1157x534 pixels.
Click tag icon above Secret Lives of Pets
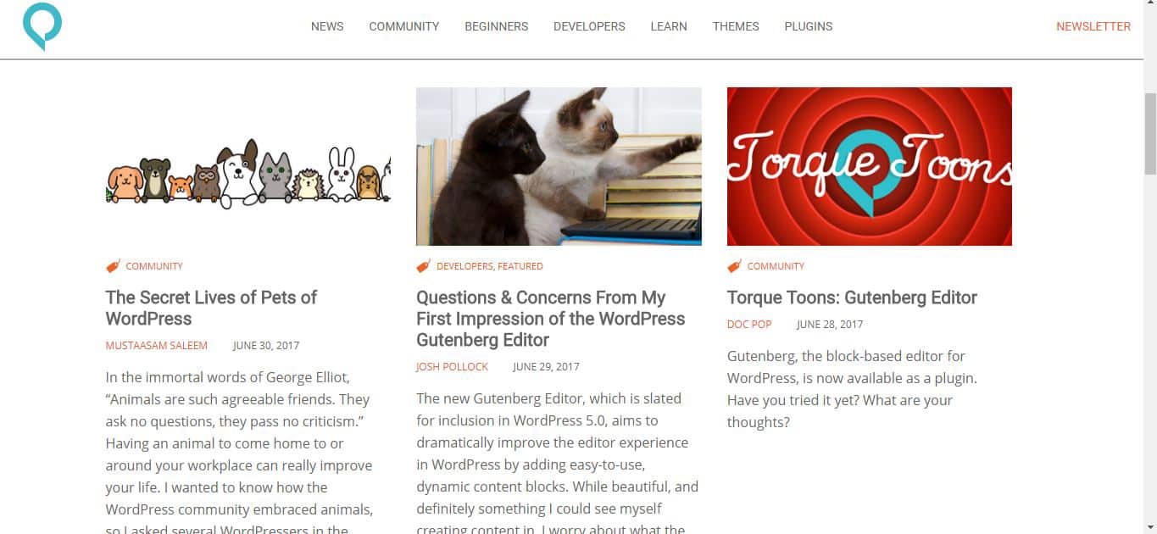pyautogui.click(x=113, y=266)
